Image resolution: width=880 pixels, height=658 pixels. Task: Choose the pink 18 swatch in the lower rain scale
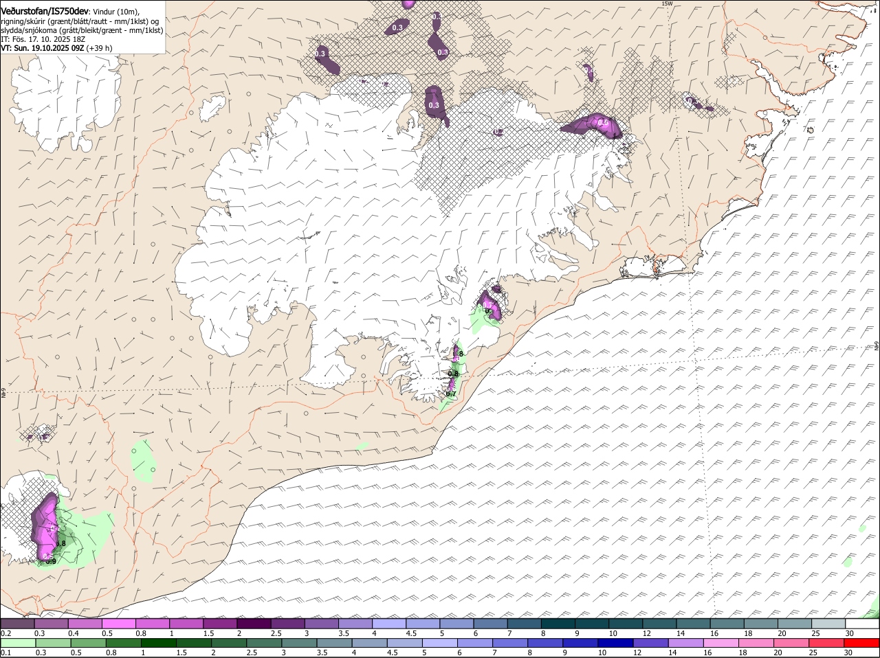(x=756, y=644)
